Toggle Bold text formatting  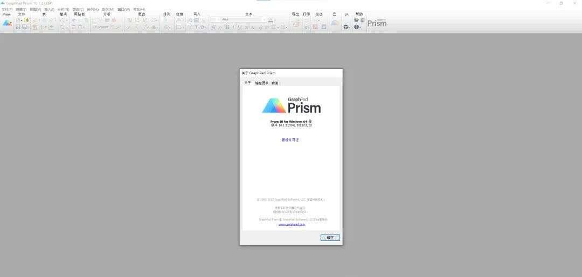tap(227, 27)
